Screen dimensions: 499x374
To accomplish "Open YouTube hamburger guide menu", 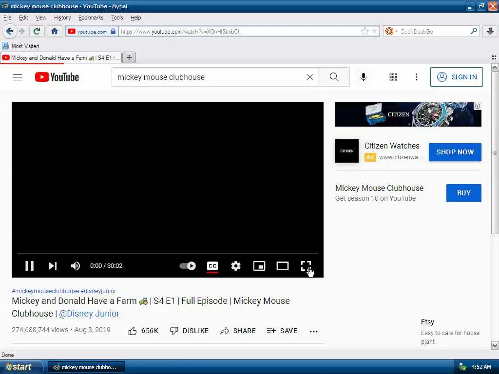I will pos(18,77).
